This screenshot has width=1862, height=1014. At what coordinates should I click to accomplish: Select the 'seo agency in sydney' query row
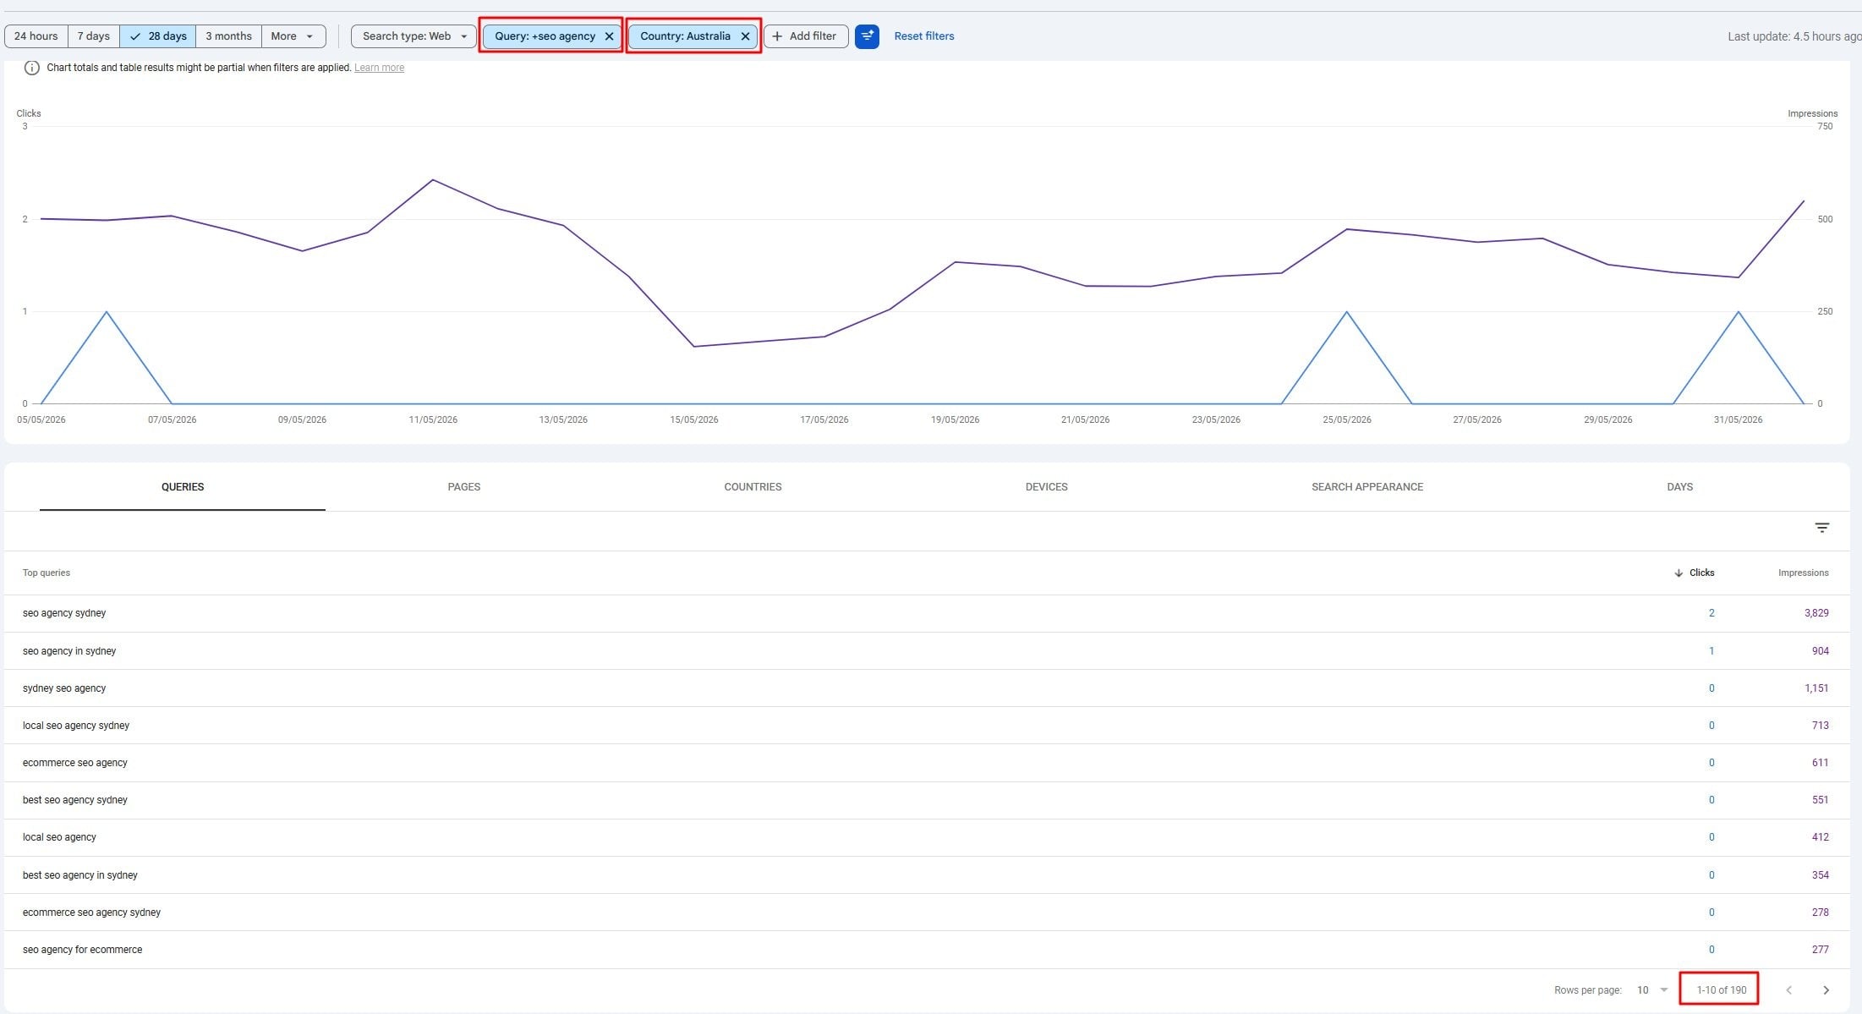(926, 651)
